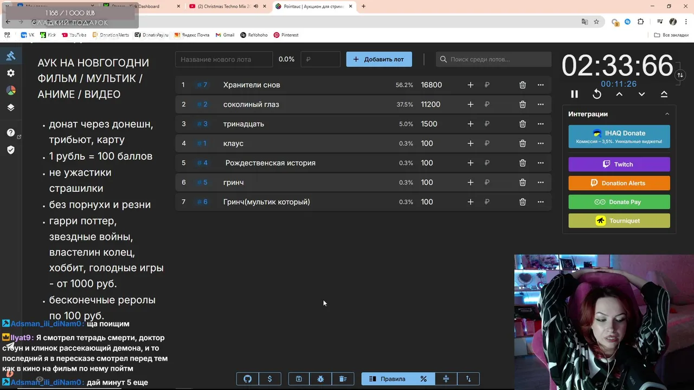Open the help question-mark icon in sidebar
The image size is (694, 390).
[11, 133]
